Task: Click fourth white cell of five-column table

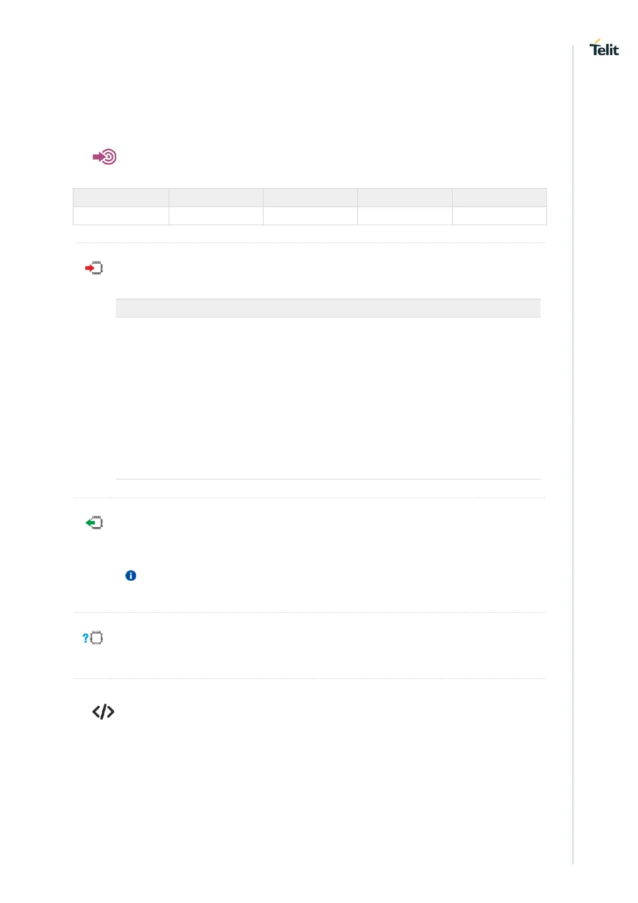Action: (405, 216)
